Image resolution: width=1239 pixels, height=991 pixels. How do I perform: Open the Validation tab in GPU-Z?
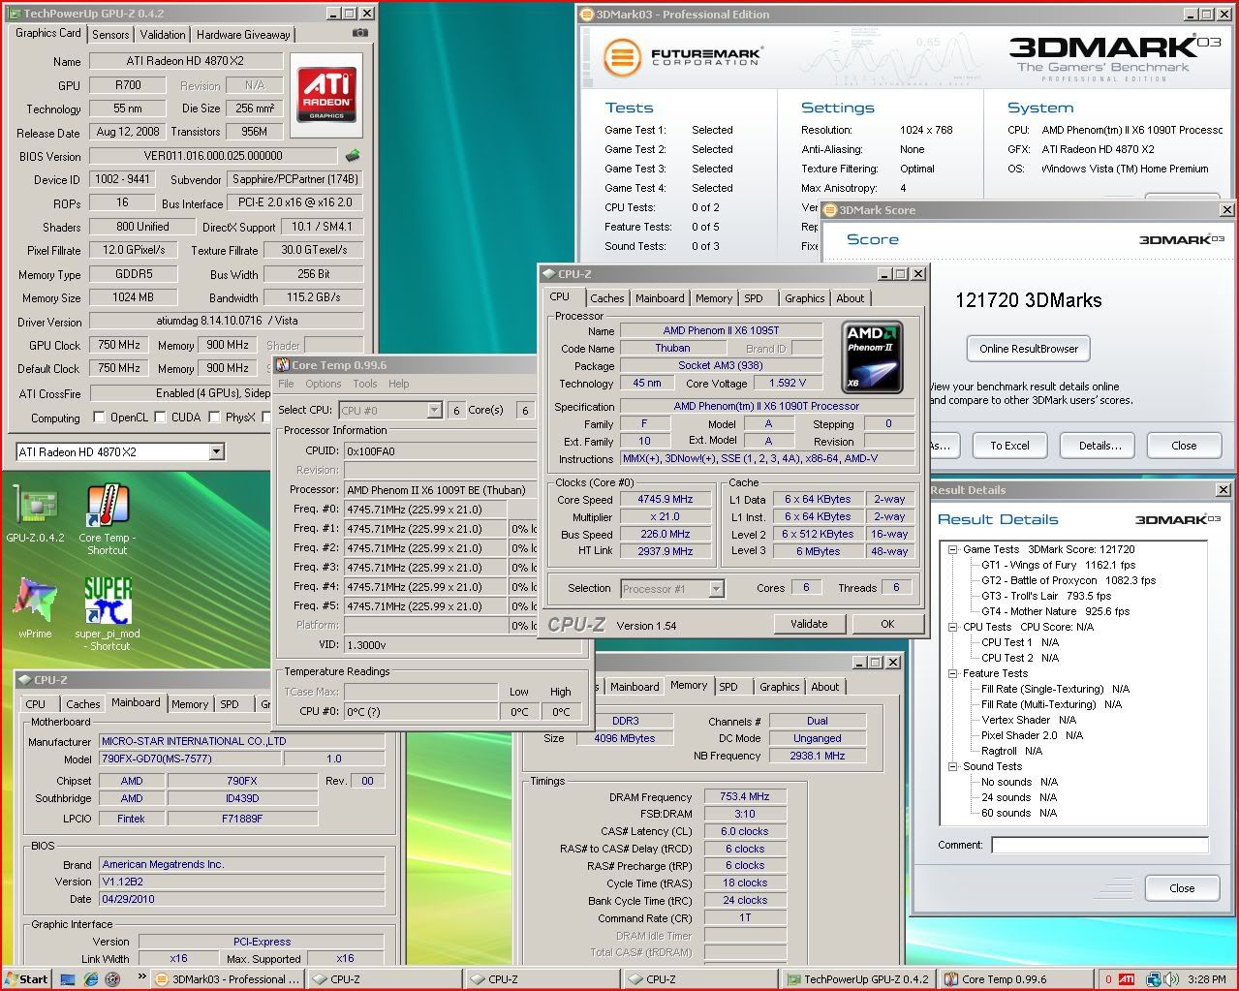tap(163, 34)
